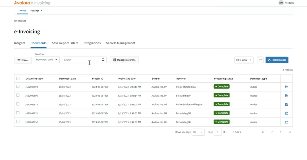This screenshot has height=160, width=307.
Task: Go to the last page arrow
Action: [x=289, y=132]
